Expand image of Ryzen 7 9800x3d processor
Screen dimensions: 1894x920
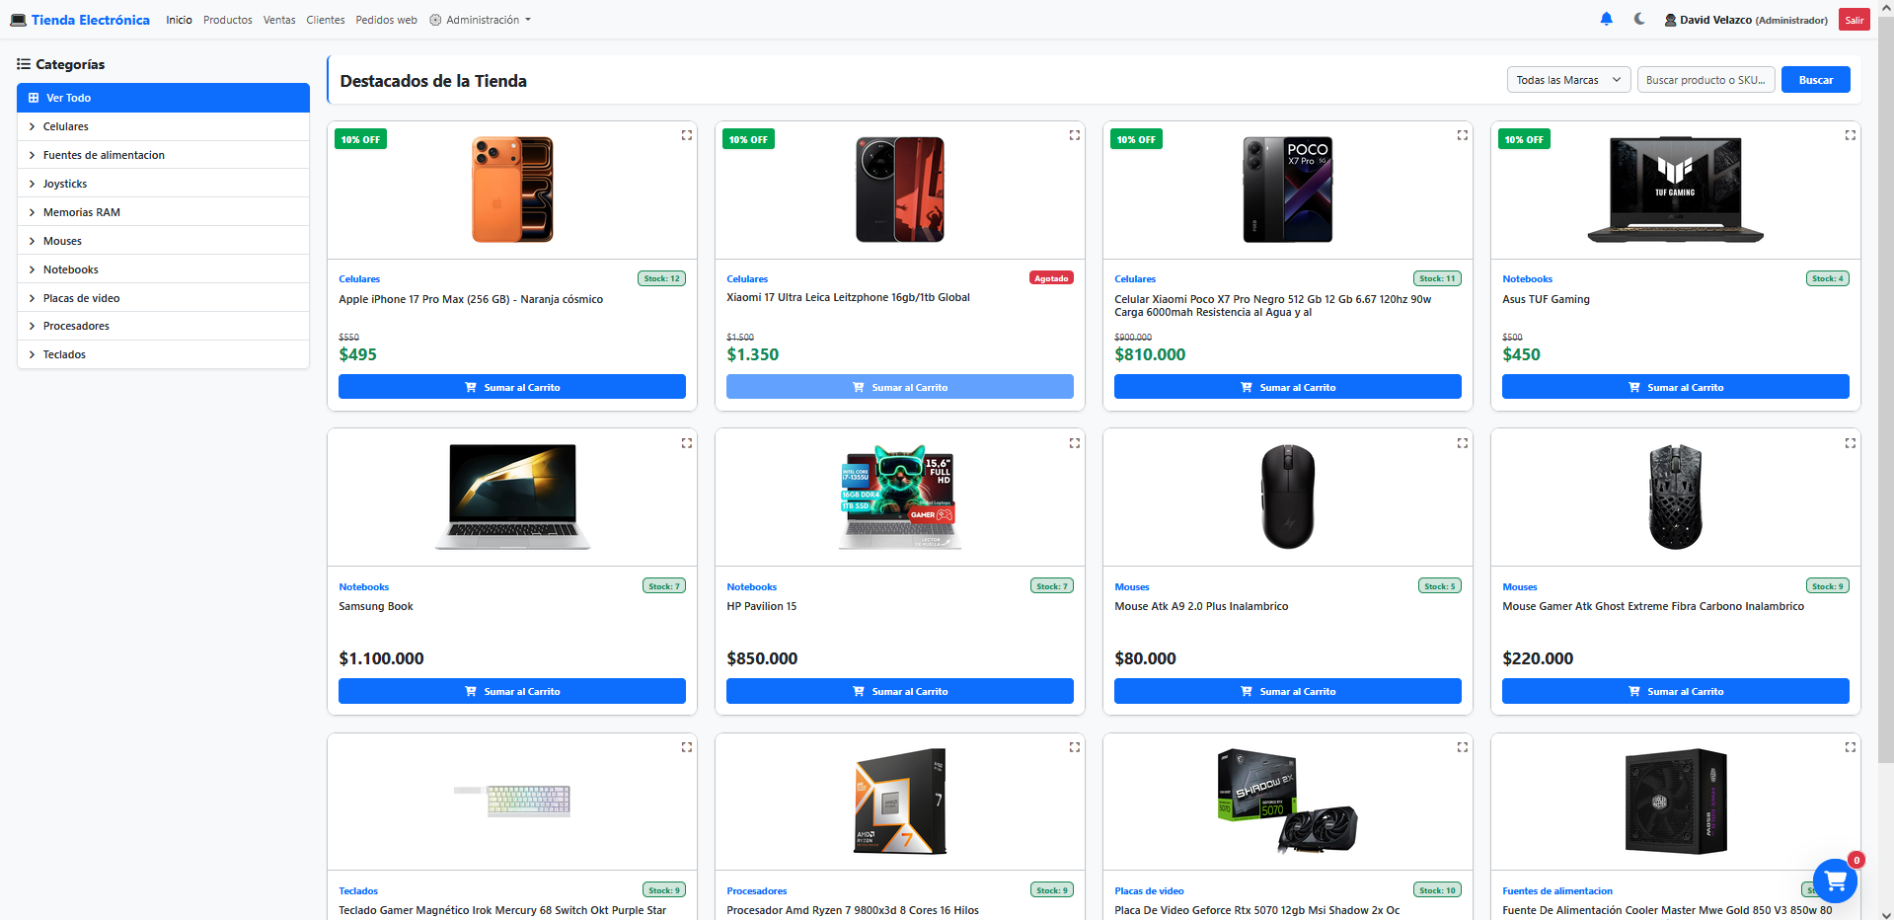tap(1075, 747)
